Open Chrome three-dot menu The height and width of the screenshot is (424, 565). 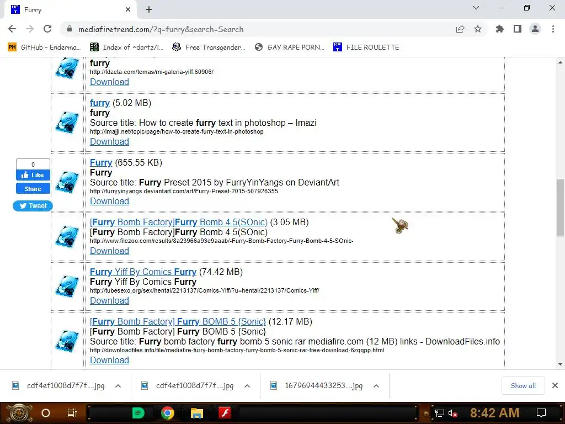(x=553, y=29)
